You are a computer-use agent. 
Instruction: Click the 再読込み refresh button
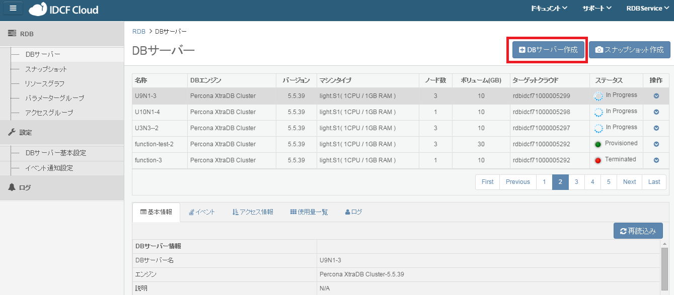[638, 231]
